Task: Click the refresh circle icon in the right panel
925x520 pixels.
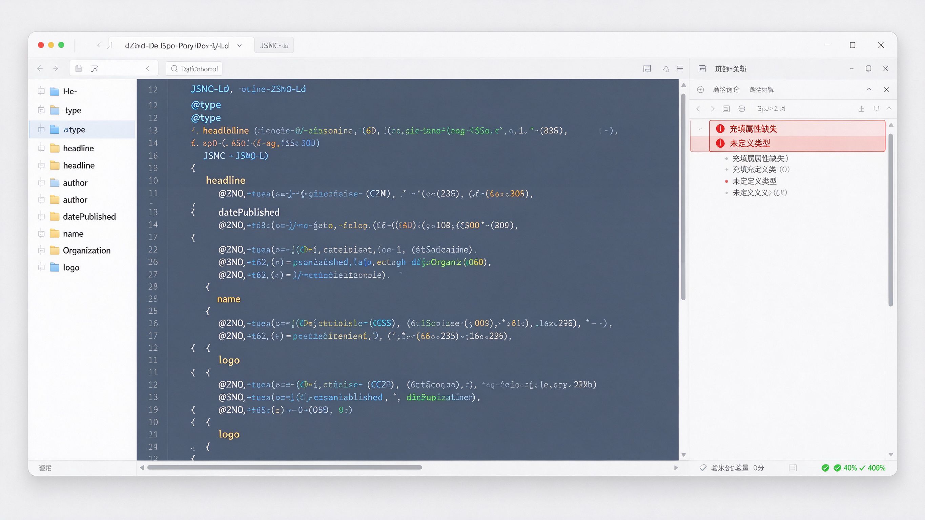Action: click(701, 89)
